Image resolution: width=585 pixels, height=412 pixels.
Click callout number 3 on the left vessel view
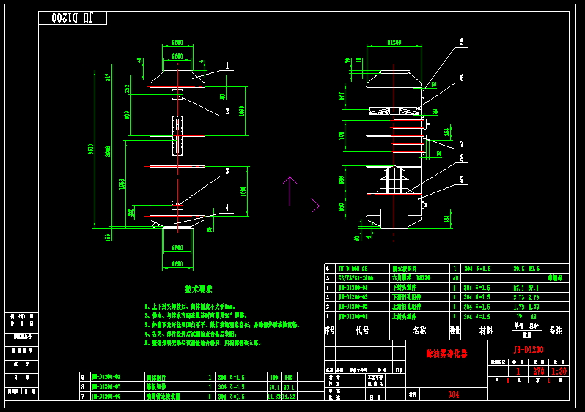pyautogui.click(x=227, y=171)
